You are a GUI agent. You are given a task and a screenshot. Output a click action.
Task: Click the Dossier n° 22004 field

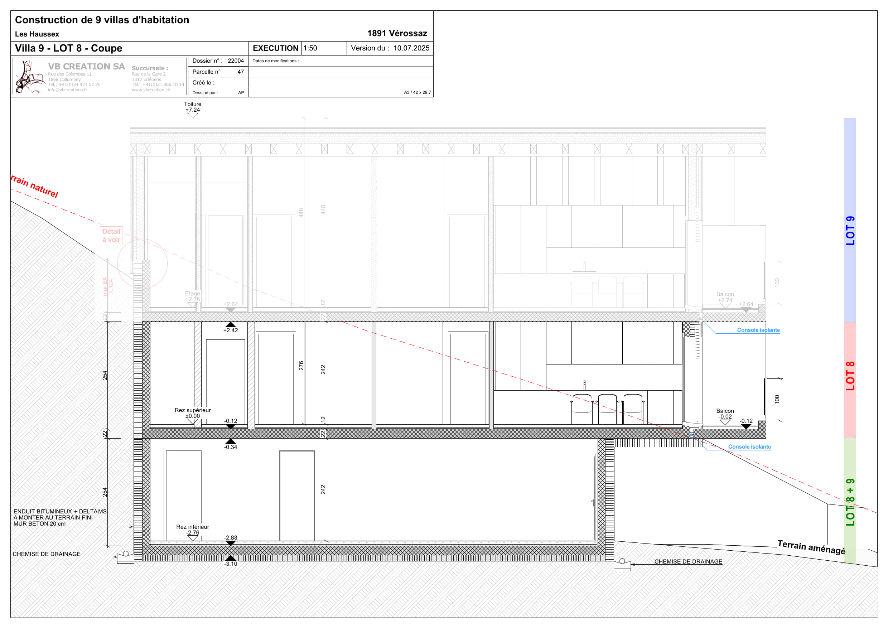pos(218,61)
